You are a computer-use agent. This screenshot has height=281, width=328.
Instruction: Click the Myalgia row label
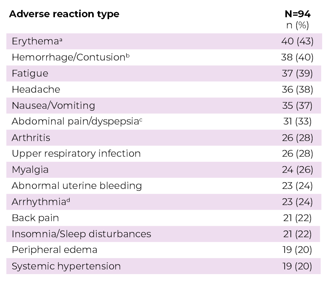click(x=30, y=170)
